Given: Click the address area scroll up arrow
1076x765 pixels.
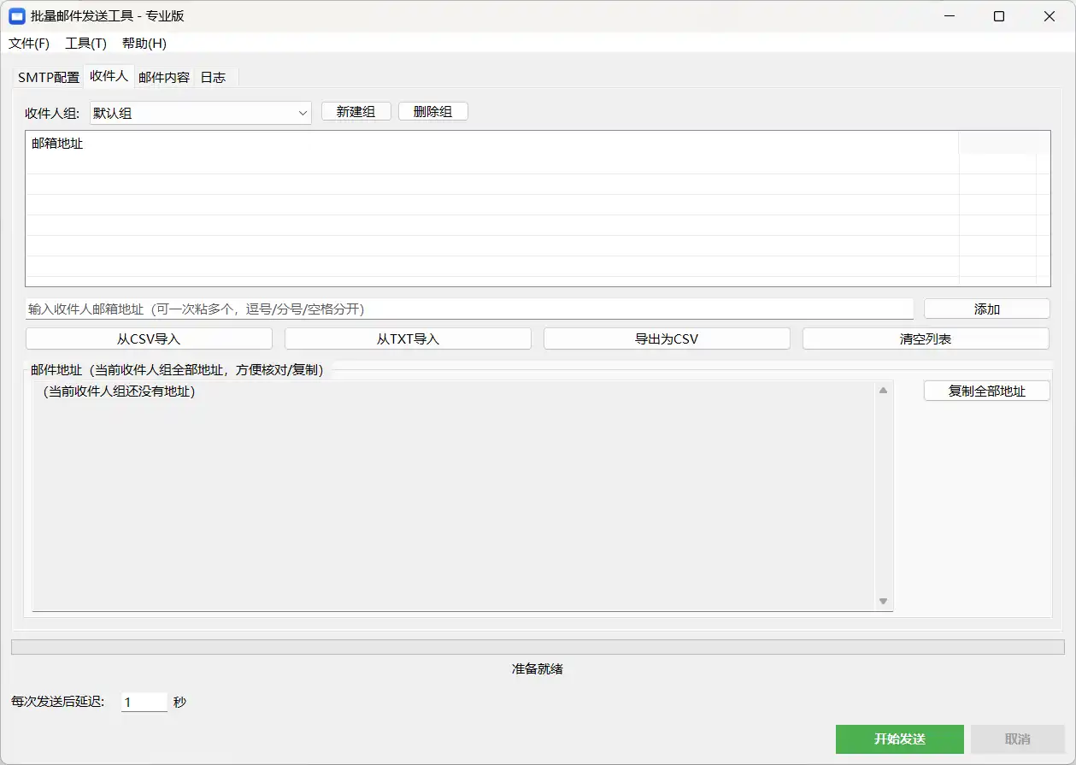Looking at the screenshot, I should point(884,391).
